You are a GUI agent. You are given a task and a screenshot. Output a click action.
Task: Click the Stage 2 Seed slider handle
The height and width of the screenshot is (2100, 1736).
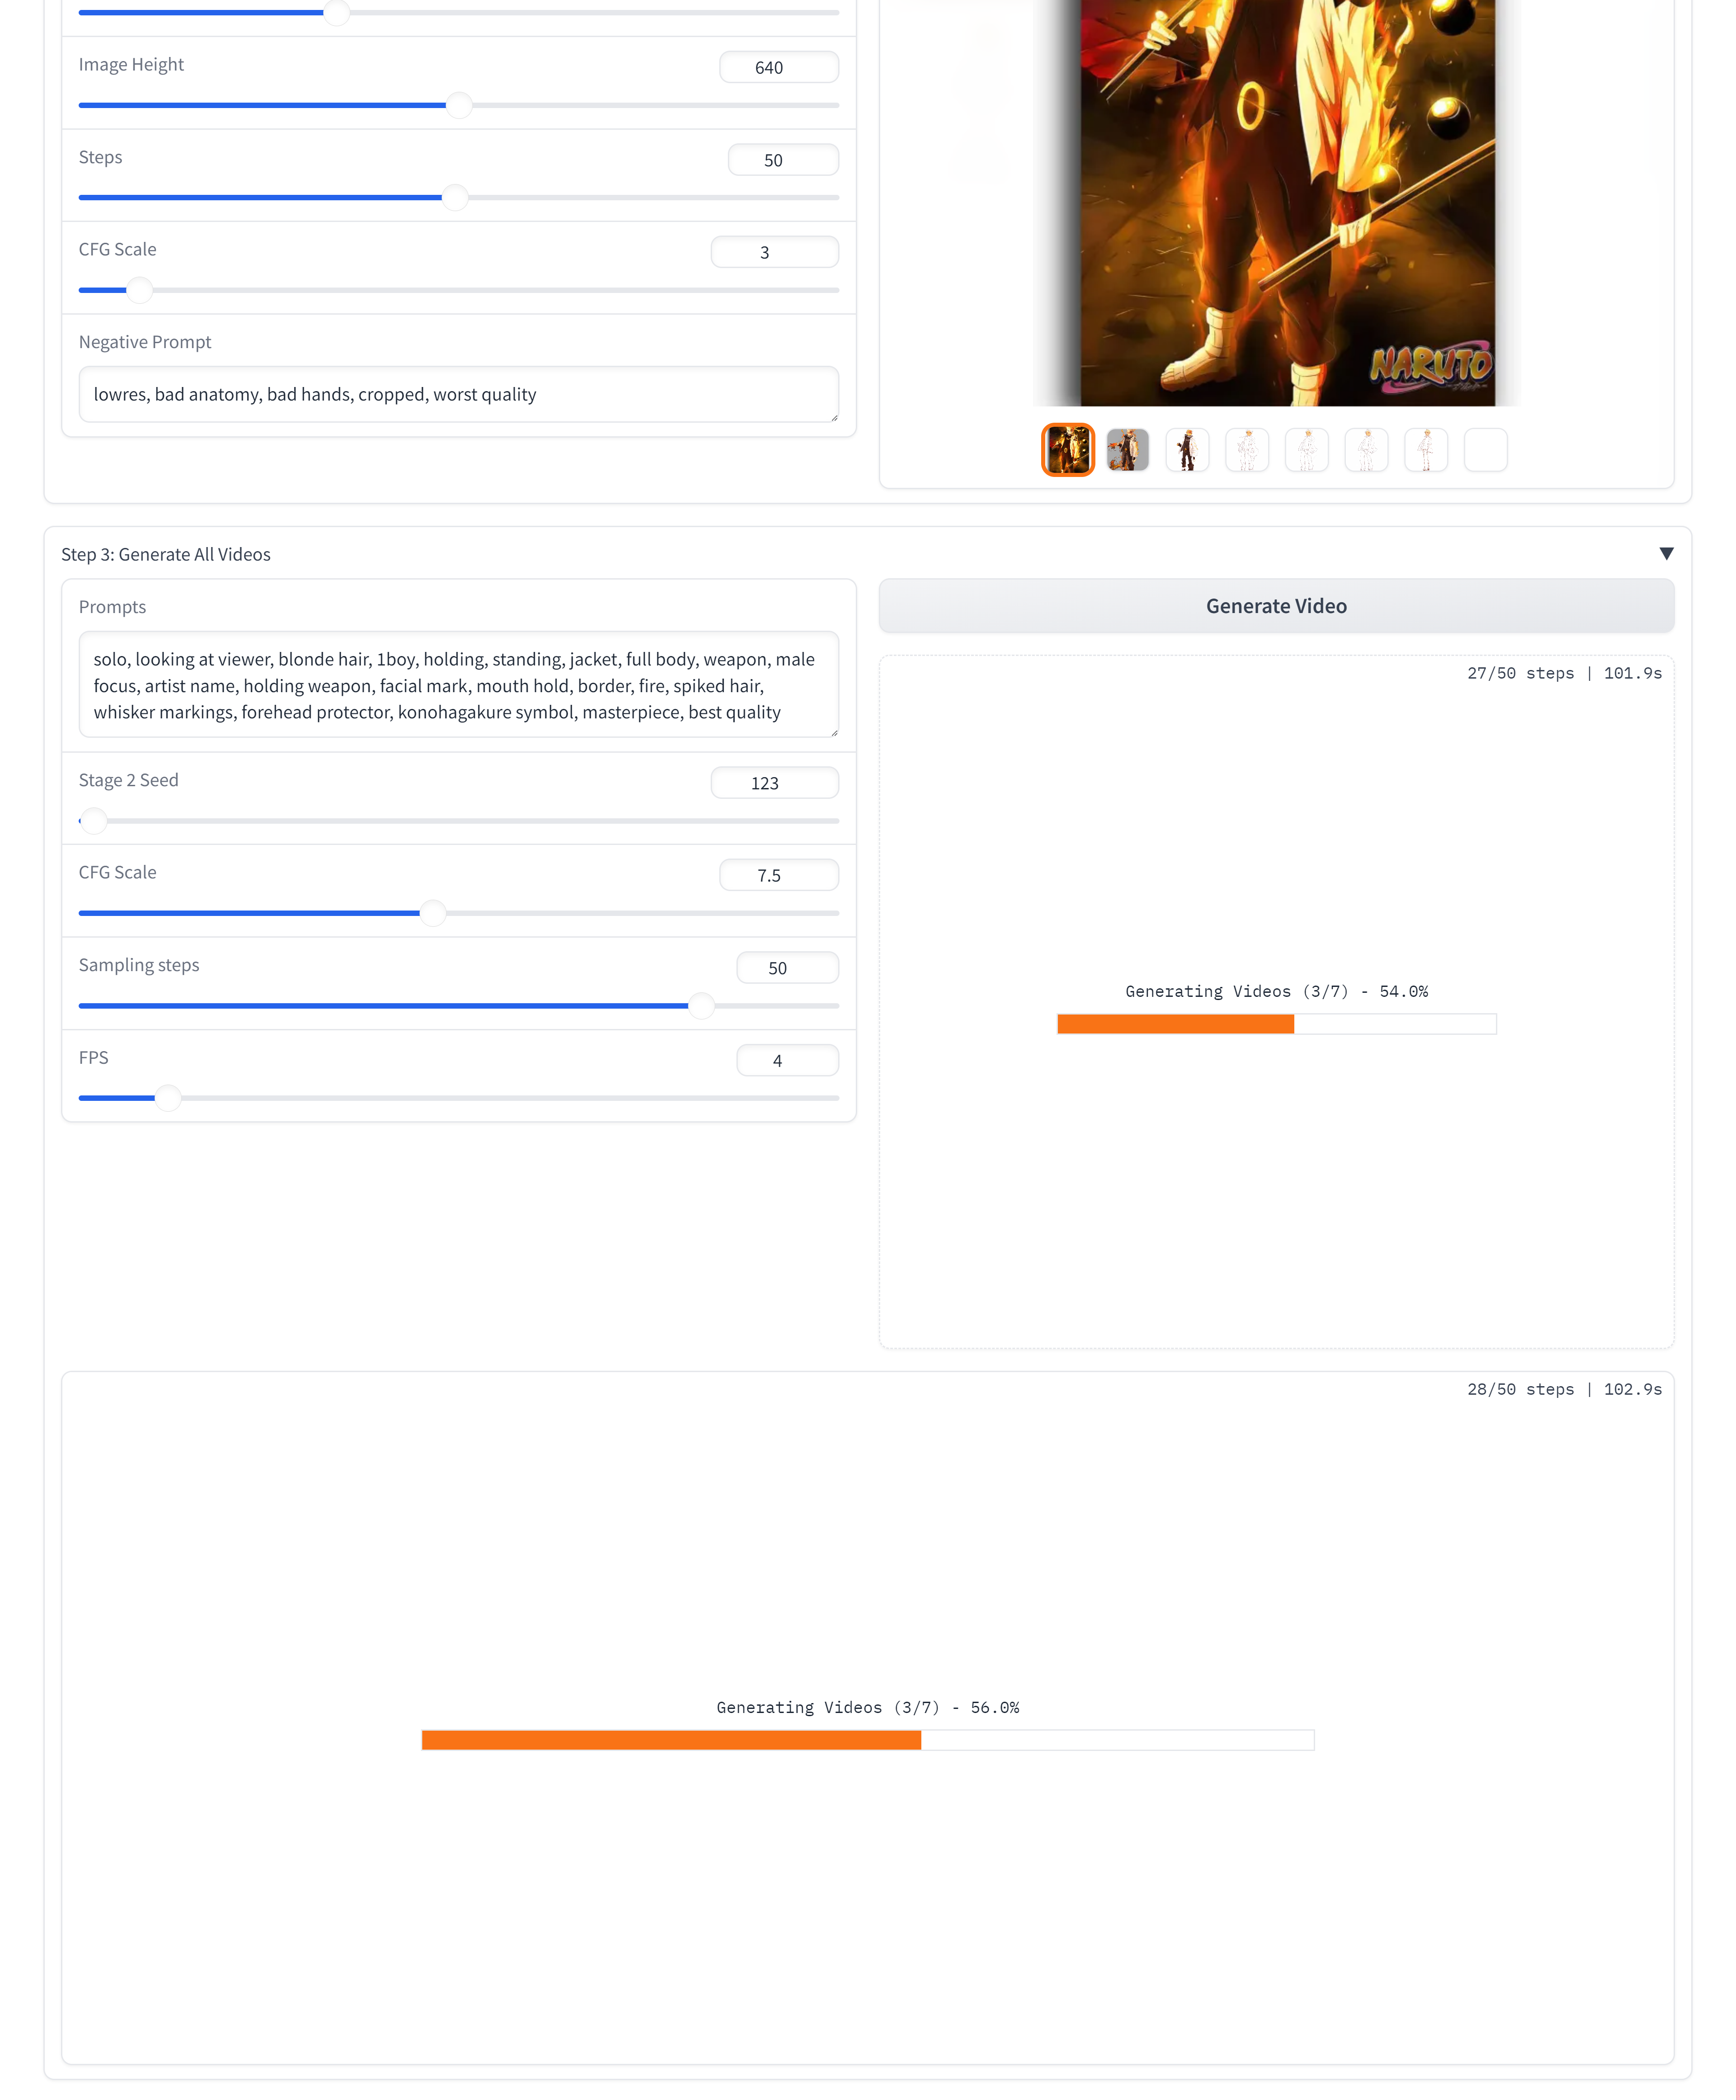[93, 820]
